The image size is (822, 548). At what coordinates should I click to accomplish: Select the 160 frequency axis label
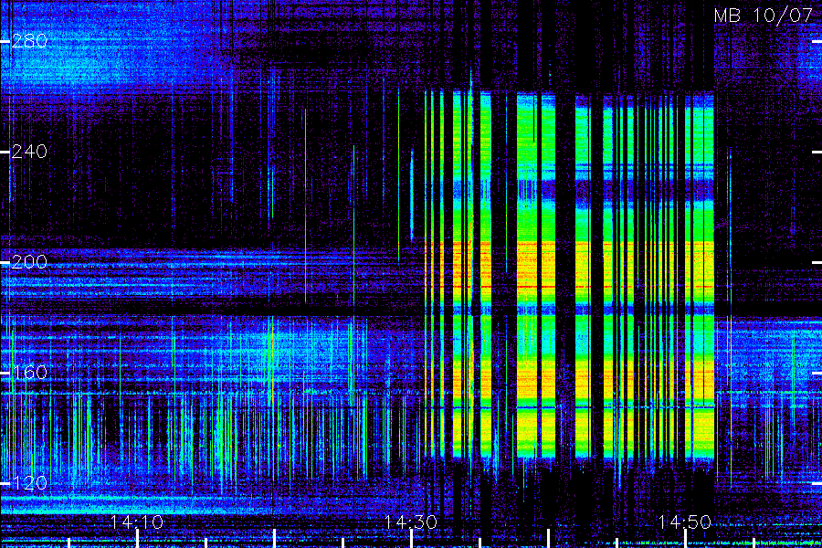pyautogui.click(x=29, y=373)
